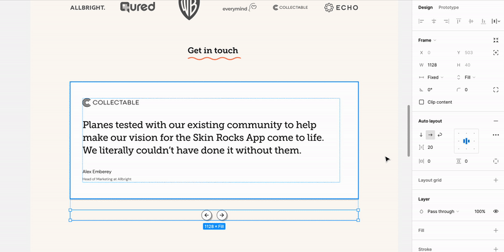Open auto layout advanced settings (three dots)
The width and height of the screenshot is (504, 252).
click(x=496, y=134)
